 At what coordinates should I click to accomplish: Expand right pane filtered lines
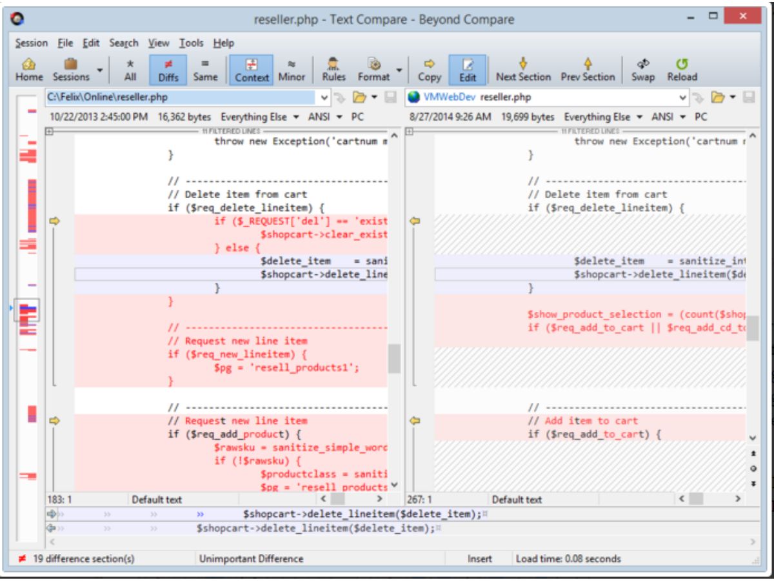pos(408,130)
